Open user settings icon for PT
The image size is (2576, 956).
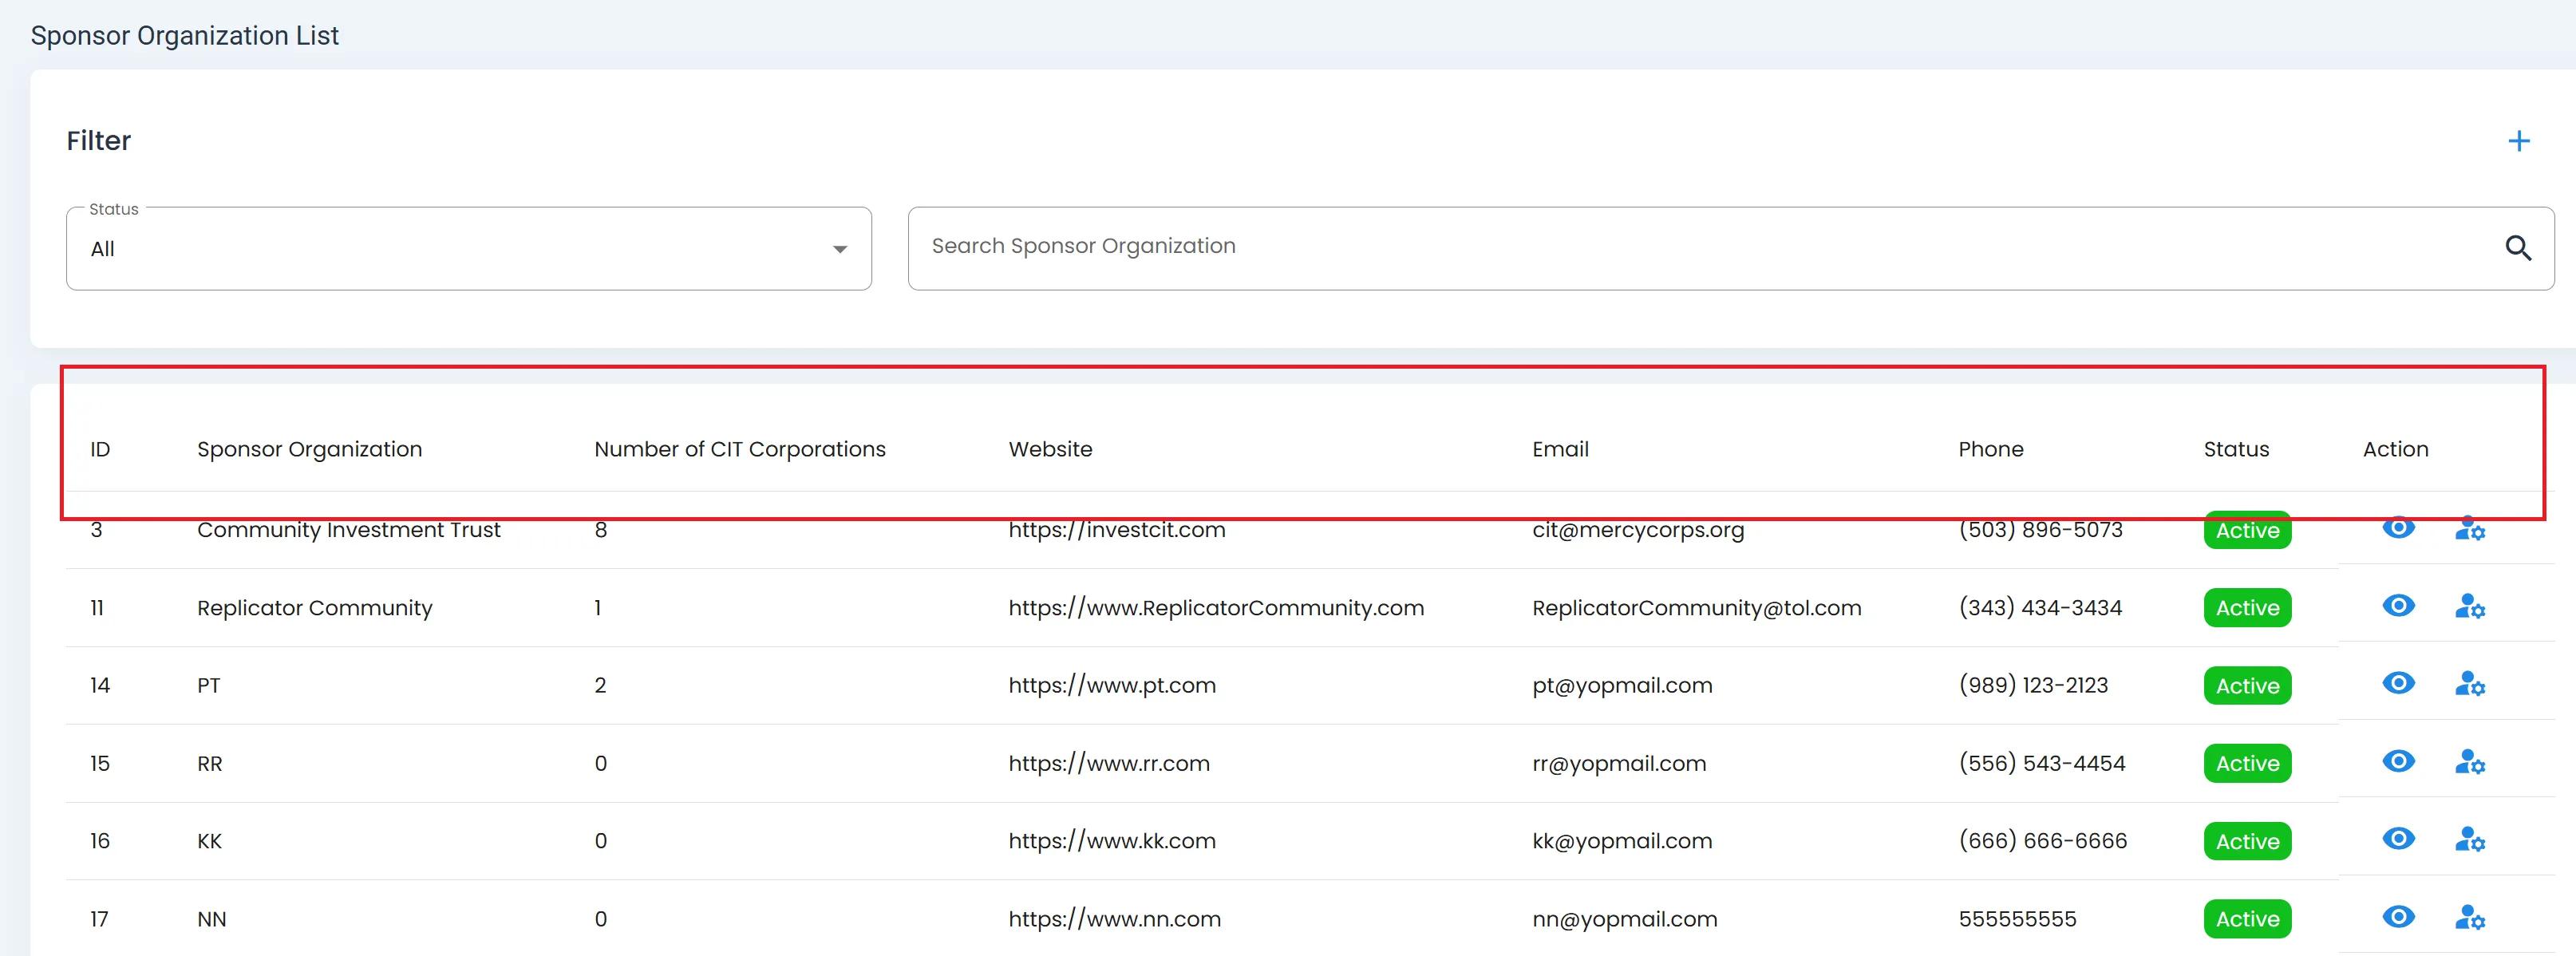click(2469, 685)
